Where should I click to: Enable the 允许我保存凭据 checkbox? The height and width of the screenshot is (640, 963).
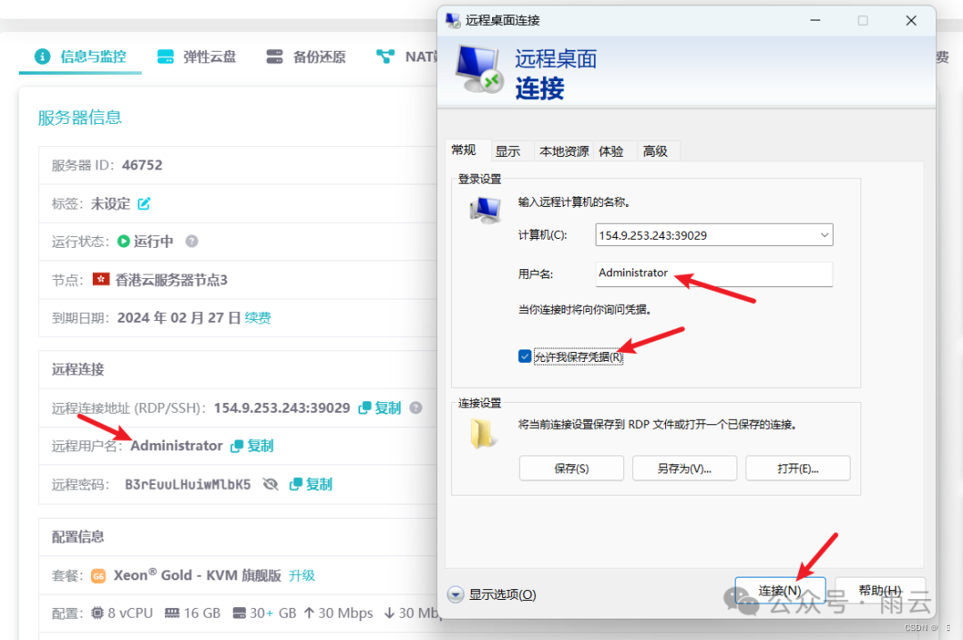525,356
